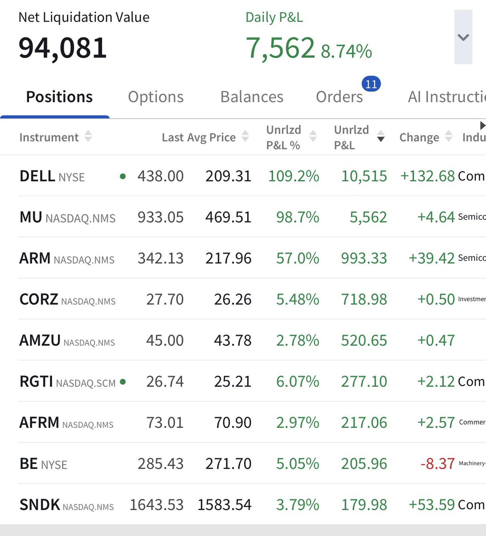This screenshot has width=486, height=536.
Task: Click AMZU unrealized P&L 520.65
Action: pos(364,340)
